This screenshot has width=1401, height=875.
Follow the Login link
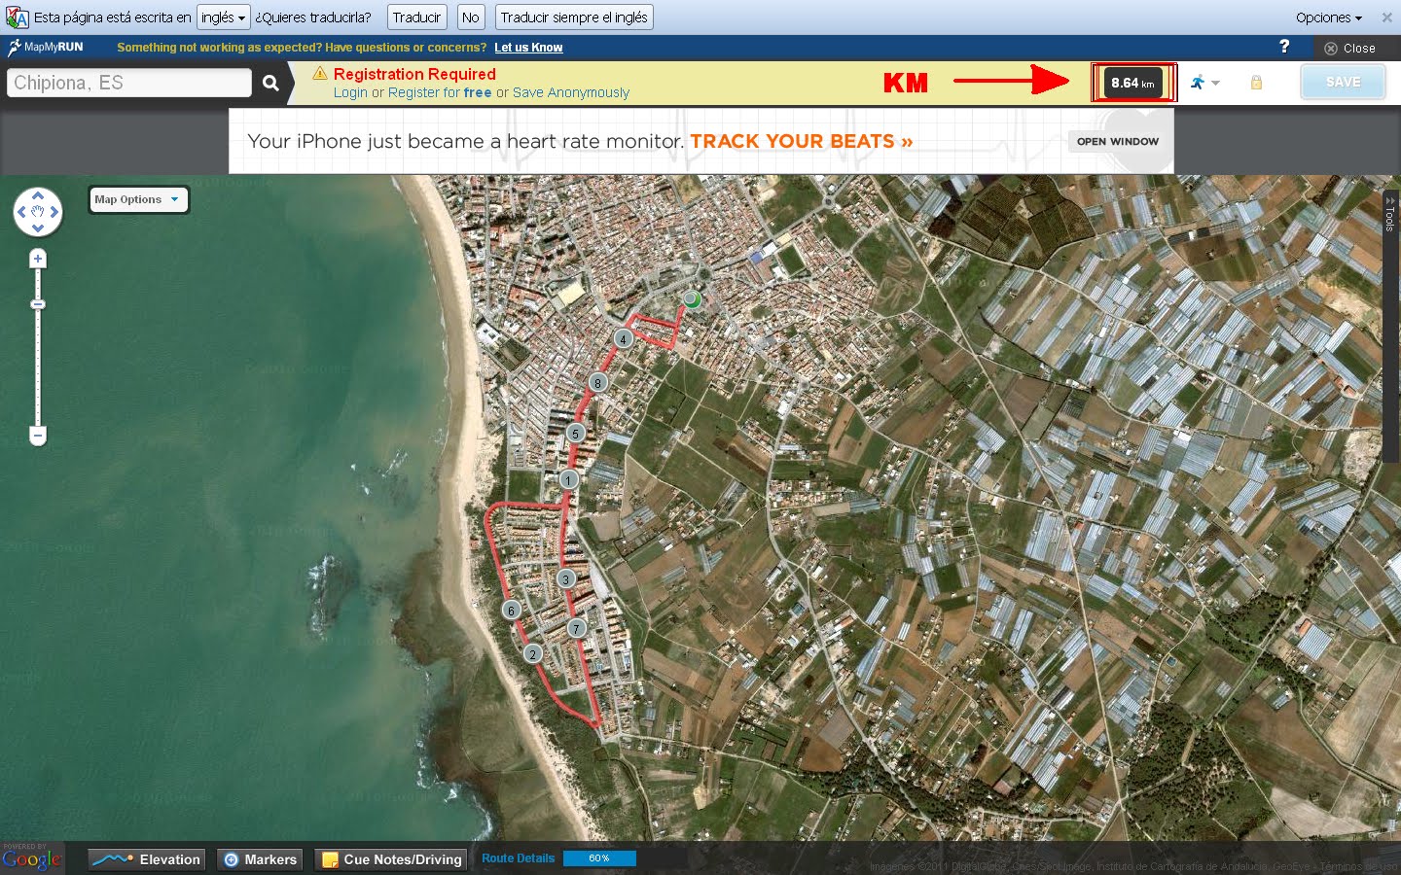pos(350,93)
